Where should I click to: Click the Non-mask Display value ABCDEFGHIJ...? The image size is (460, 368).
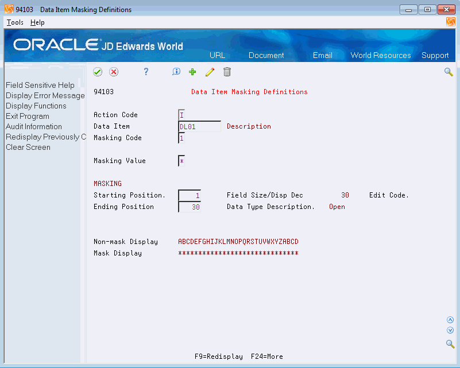point(238,242)
